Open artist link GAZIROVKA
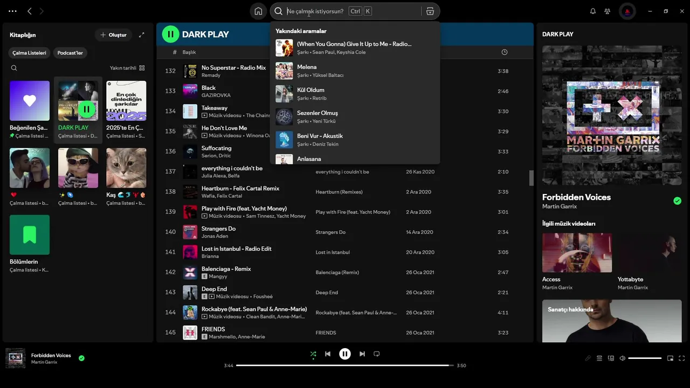The height and width of the screenshot is (388, 690). (216, 95)
